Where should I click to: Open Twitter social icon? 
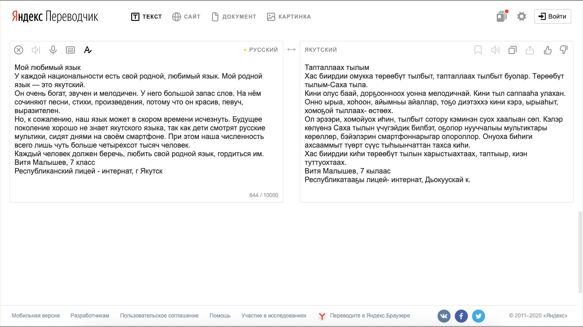pos(479,316)
